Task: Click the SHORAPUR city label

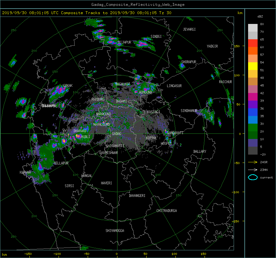Action: [189, 62]
